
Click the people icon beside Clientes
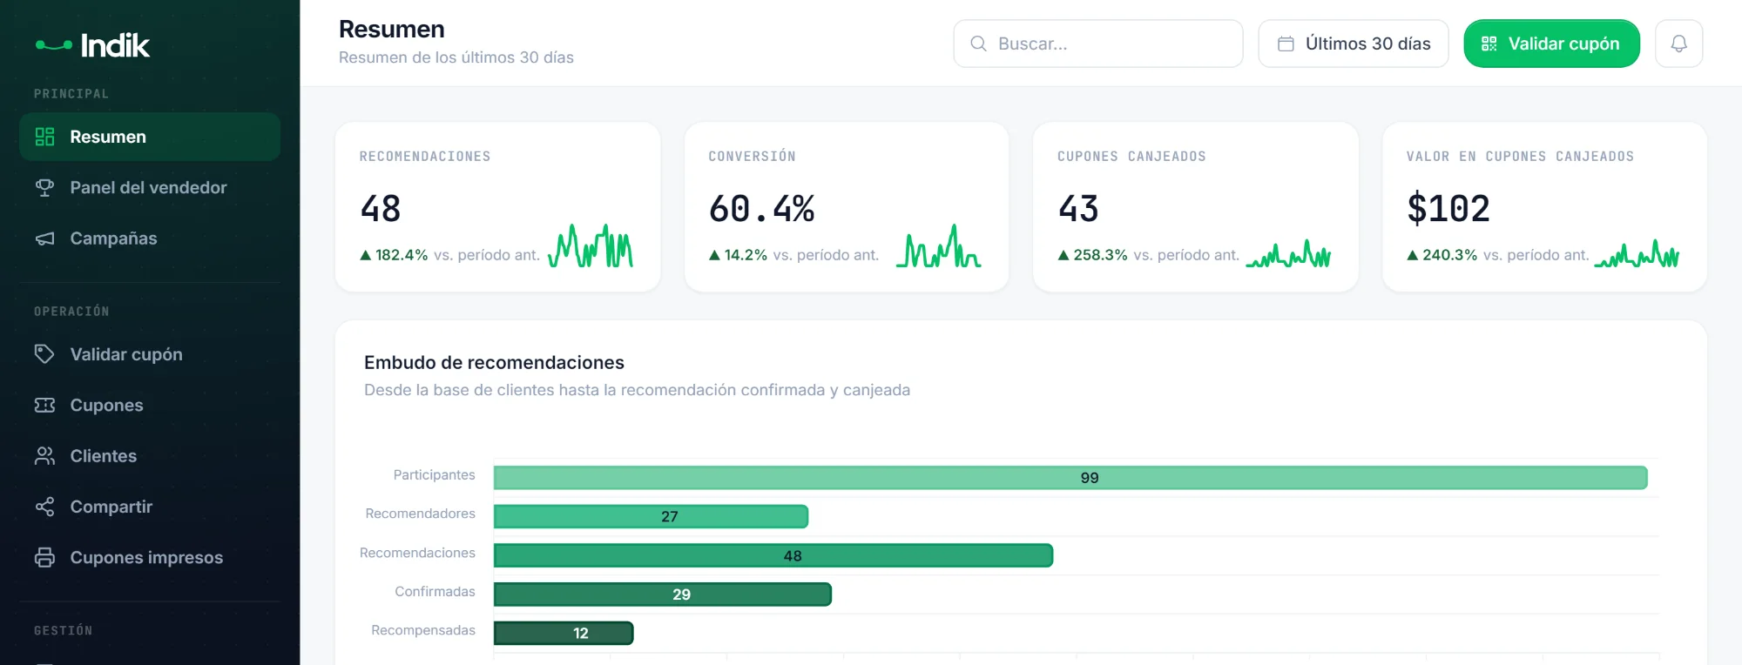coord(44,456)
